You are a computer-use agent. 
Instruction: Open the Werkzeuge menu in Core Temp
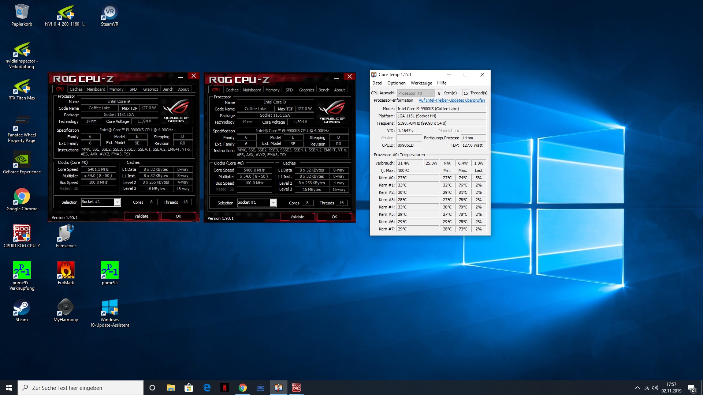tap(421, 83)
